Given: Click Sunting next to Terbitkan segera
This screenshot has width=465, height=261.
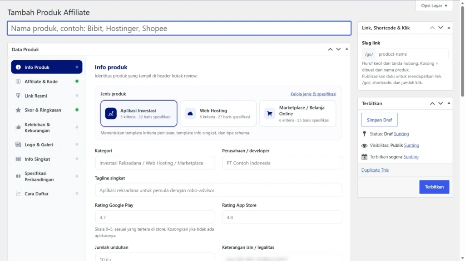Looking at the screenshot, I should coord(411,157).
